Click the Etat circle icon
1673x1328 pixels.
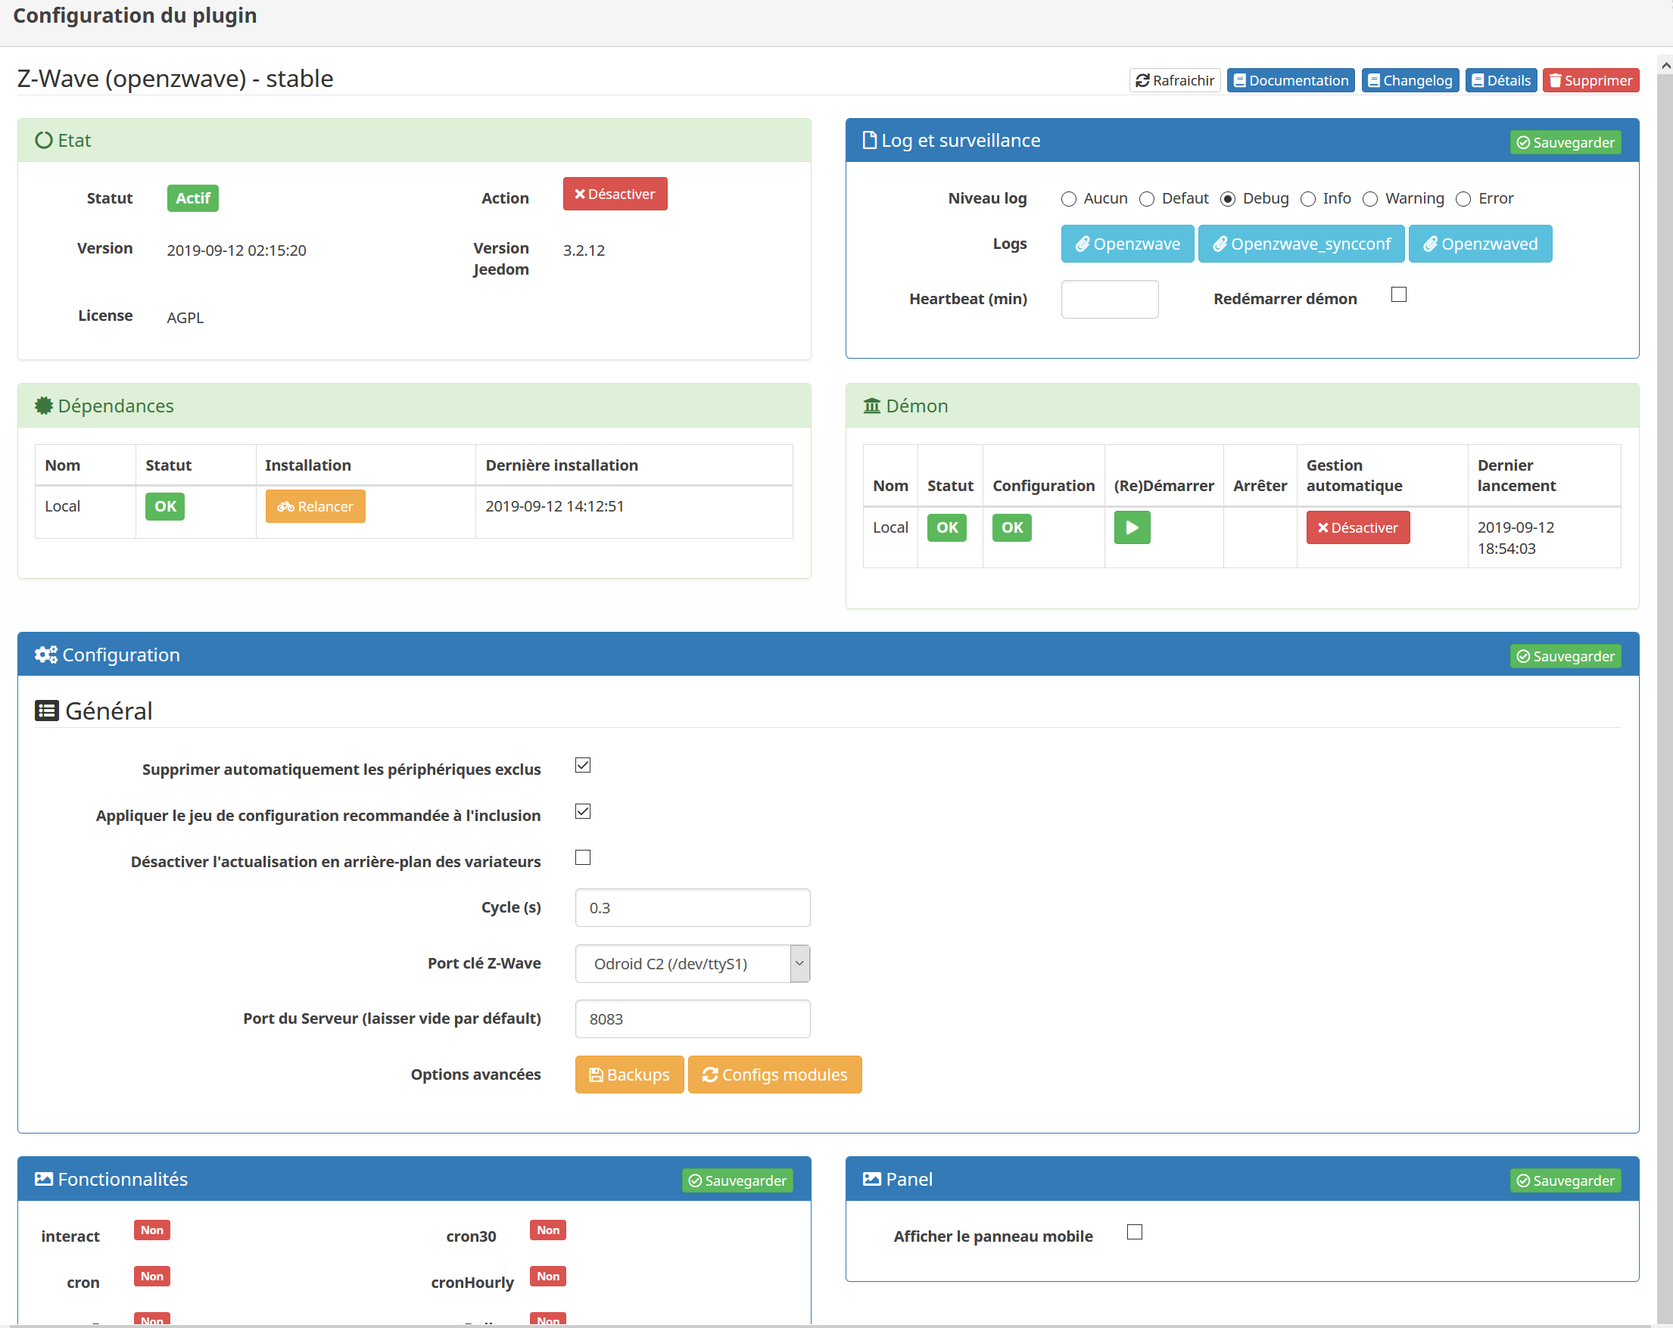coord(44,141)
